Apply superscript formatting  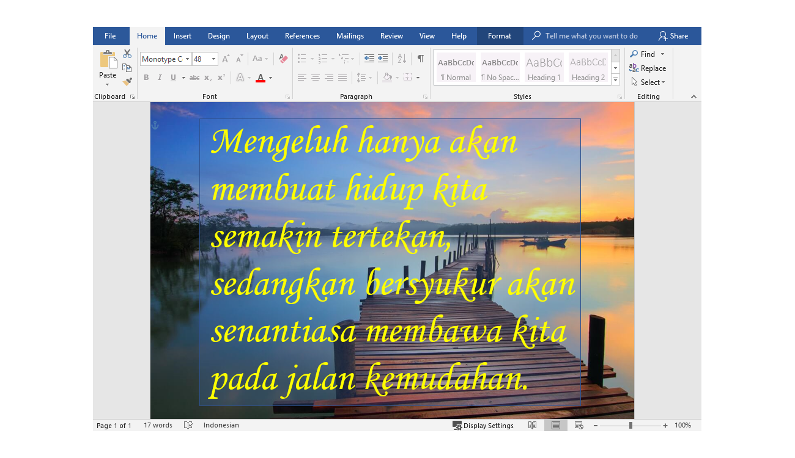tap(221, 78)
